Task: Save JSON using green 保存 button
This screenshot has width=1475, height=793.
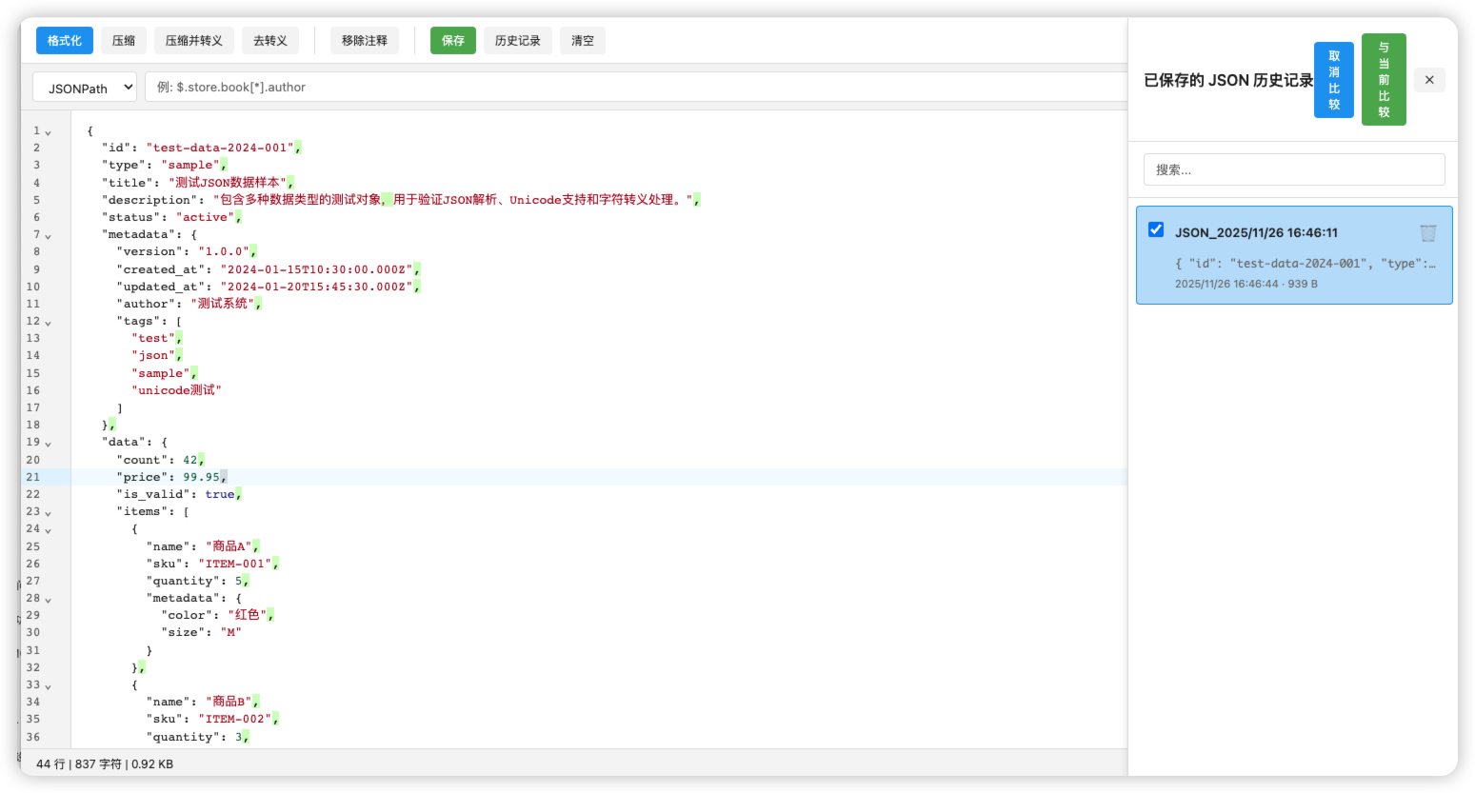Action: [x=452, y=41]
